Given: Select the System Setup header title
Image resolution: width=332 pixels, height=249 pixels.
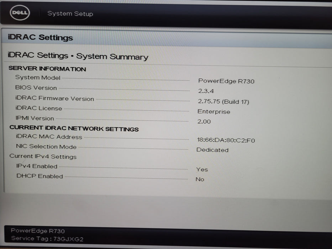Looking at the screenshot, I should pyautogui.click(x=70, y=14).
